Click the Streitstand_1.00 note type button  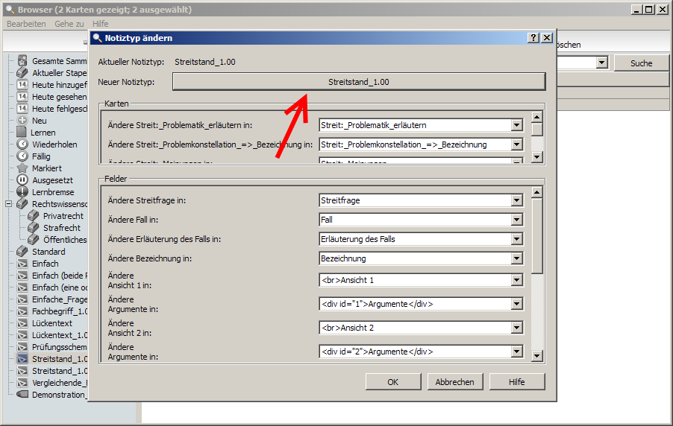coord(358,82)
